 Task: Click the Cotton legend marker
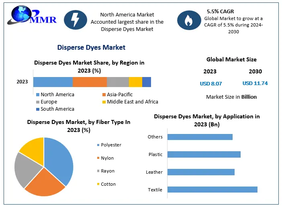tap(98, 184)
